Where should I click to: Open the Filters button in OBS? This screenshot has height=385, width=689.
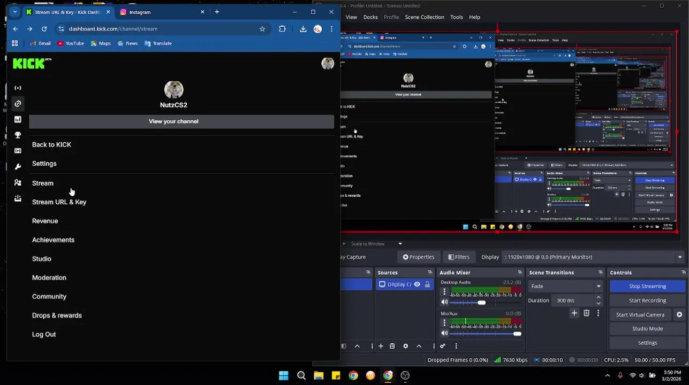[x=459, y=257]
